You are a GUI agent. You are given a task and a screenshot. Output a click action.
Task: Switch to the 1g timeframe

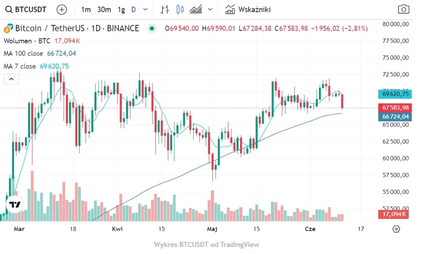(121, 9)
